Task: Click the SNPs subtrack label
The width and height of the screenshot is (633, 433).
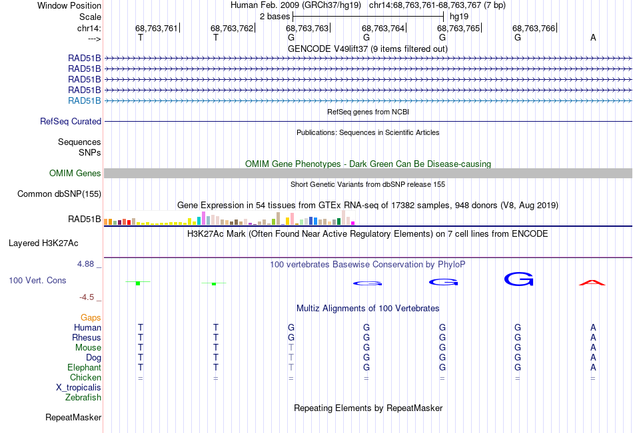Action: pyautogui.click(x=90, y=152)
